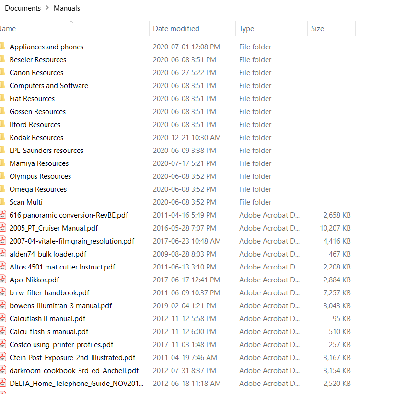Viewport: 394px width, 397px height.
Task: Select file Altos 4501 mat cutter Instruct.pdf
Action: pyautogui.click(x=62, y=267)
